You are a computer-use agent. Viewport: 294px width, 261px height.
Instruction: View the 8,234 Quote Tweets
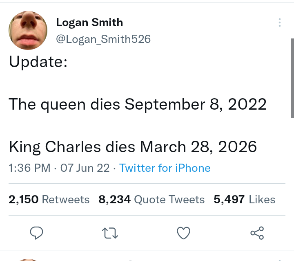tap(151, 200)
